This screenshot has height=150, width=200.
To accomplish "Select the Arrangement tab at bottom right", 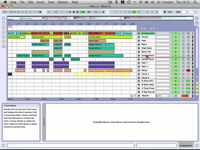I will pyautogui.click(x=186, y=146).
